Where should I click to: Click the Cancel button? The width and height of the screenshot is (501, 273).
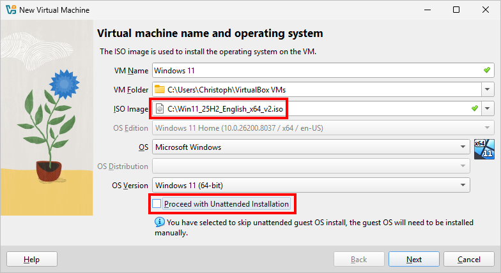[469, 259]
